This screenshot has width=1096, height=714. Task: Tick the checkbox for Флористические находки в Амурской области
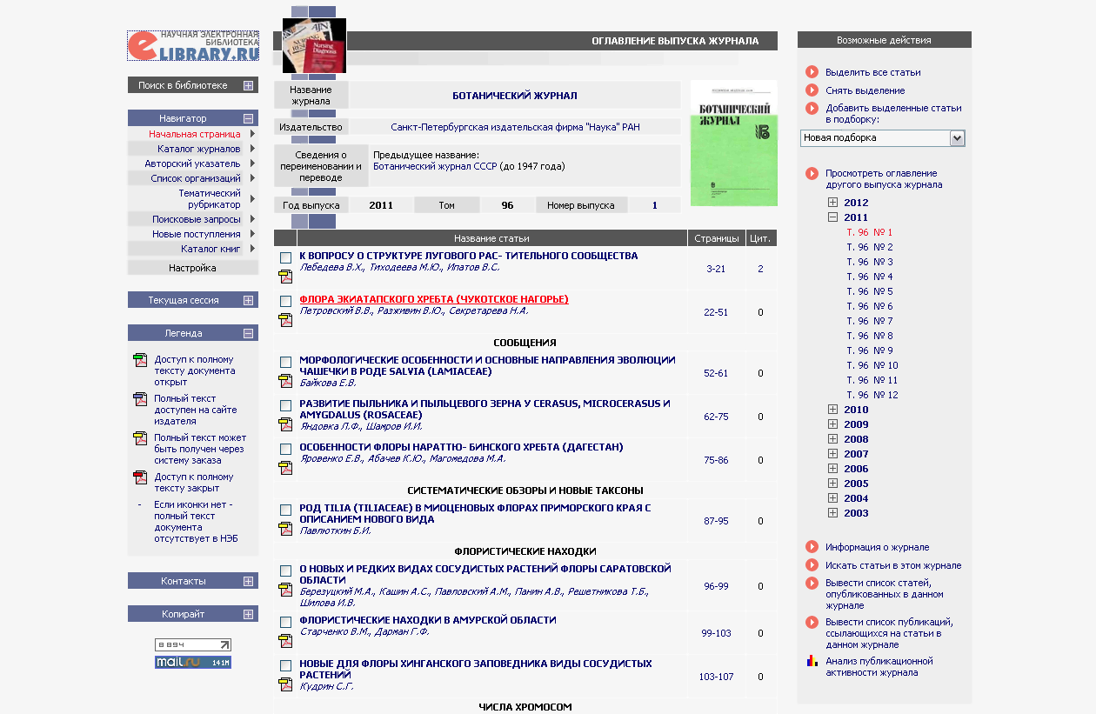pos(285,623)
